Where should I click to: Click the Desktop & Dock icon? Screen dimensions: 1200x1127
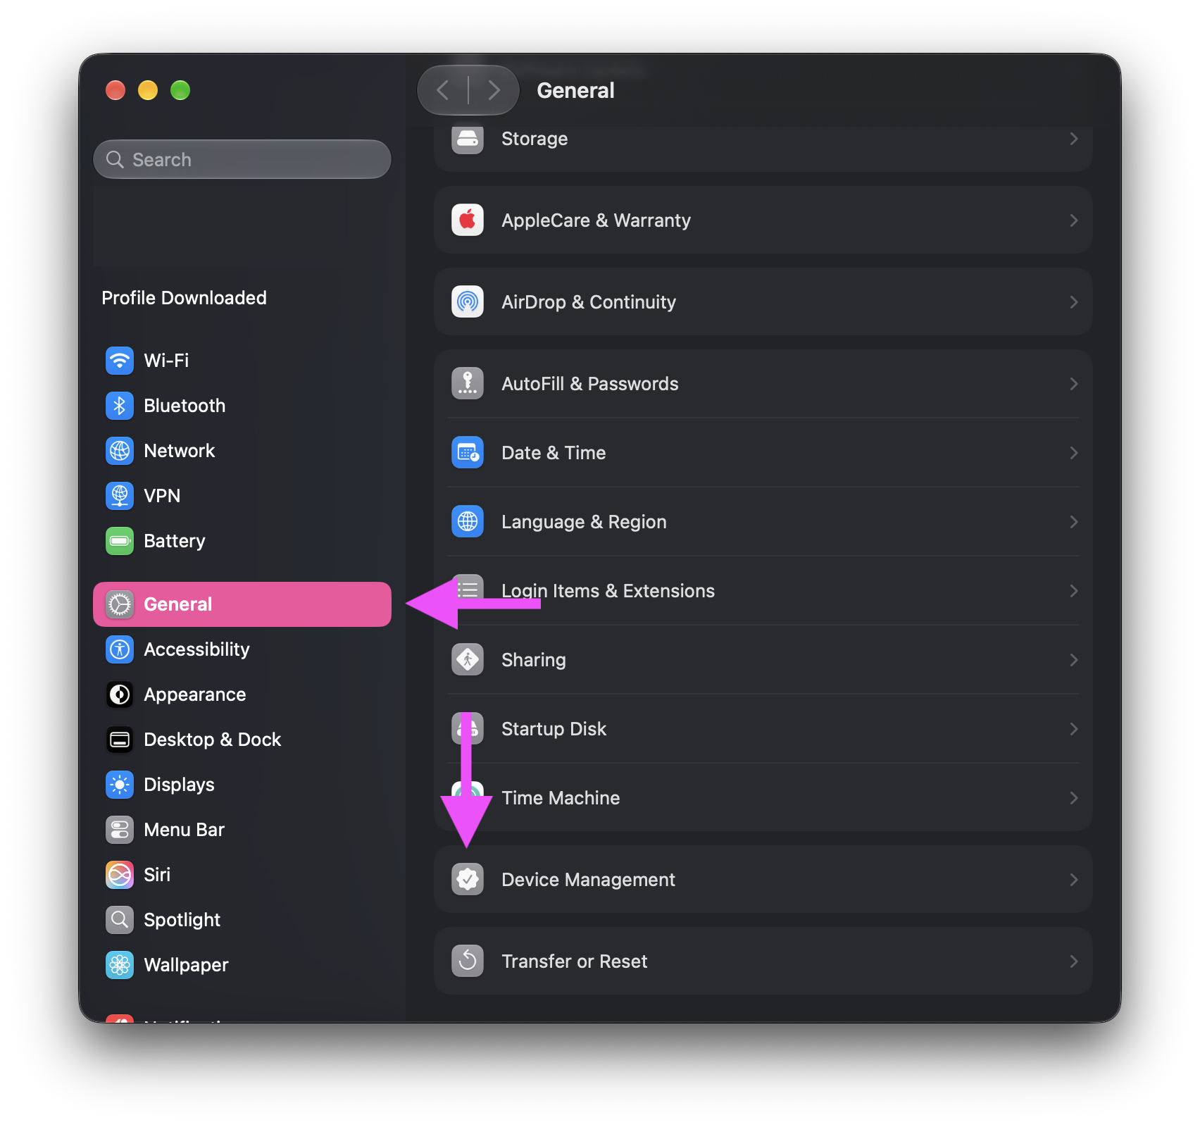click(120, 740)
